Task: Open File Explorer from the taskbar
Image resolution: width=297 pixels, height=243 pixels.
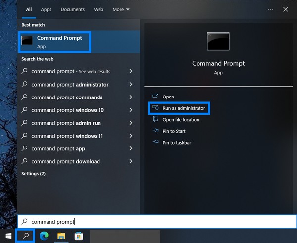Action: [x=61, y=236]
